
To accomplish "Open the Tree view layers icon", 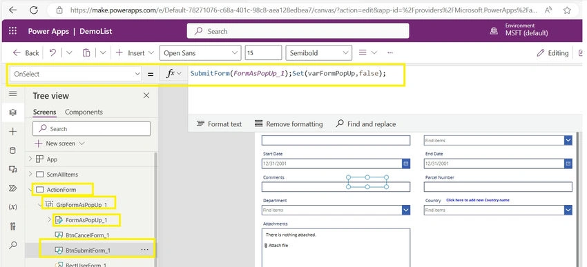I will click(12, 112).
